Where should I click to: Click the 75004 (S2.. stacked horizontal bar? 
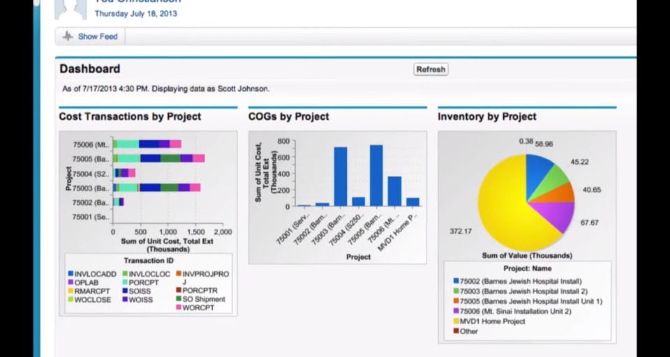click(x=124, y=173)
